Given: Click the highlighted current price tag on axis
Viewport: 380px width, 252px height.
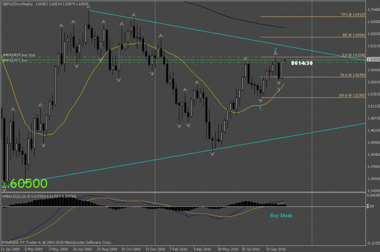Looking at the screenshot, I should click(x=373, y=59).
